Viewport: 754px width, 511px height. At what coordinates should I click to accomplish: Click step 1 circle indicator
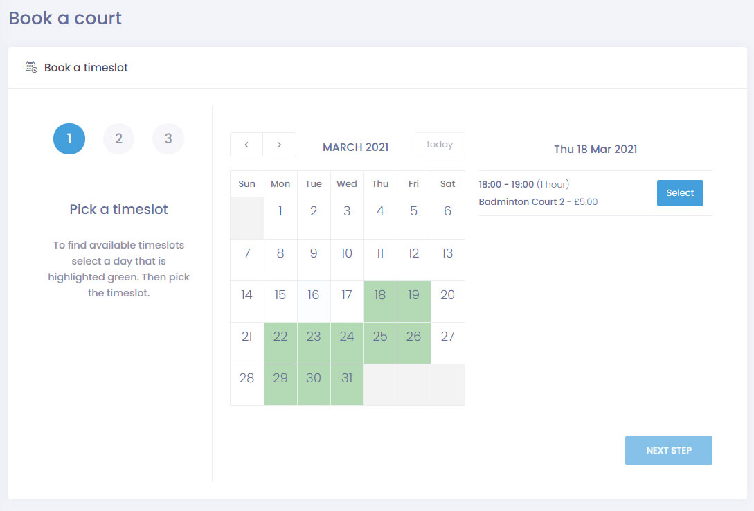coord(69,139)
